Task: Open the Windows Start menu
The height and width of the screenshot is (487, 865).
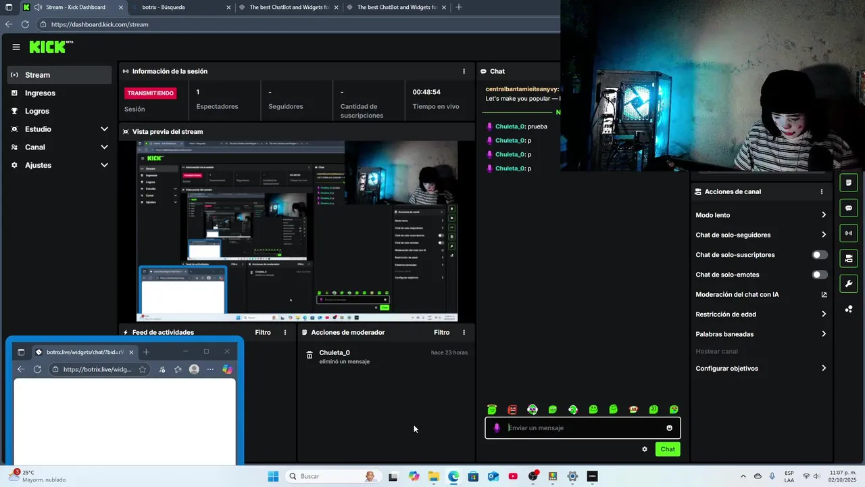Action: tap(273, 476)
